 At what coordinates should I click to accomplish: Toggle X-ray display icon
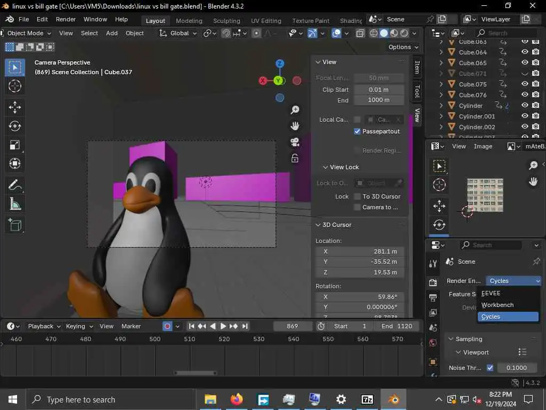[360, 33]
